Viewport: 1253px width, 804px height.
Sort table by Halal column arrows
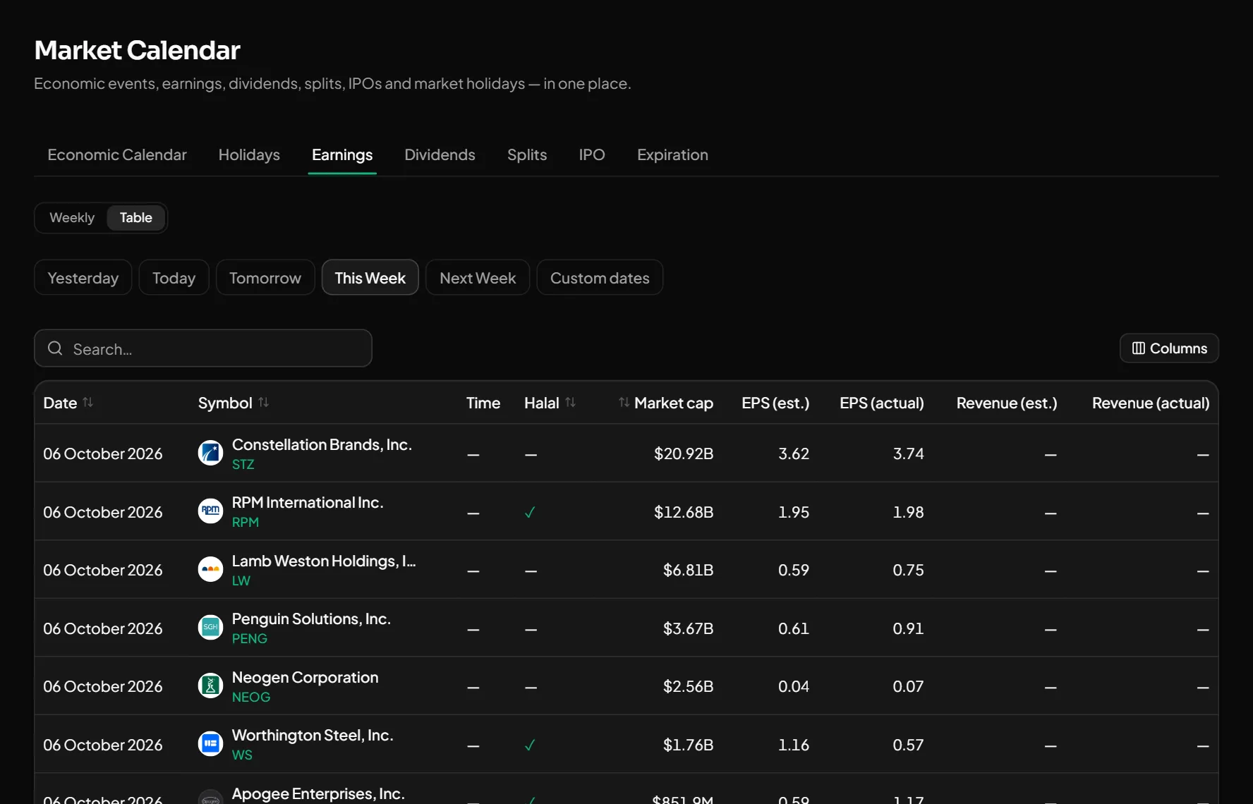(x=570, y=402)
